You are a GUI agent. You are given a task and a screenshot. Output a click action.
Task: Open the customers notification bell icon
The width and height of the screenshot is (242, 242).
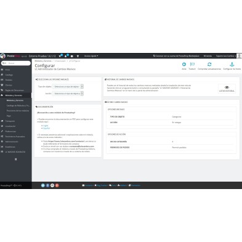pos(66,56)
